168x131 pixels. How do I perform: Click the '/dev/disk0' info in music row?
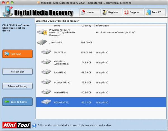pos(102,93)
